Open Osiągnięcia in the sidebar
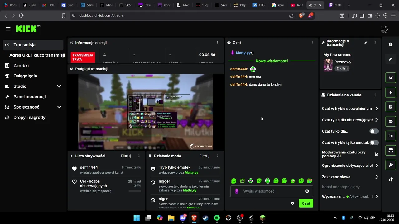The height and width of the screenshot is (224, 399). pyautogui.click(x=33, y=76)
